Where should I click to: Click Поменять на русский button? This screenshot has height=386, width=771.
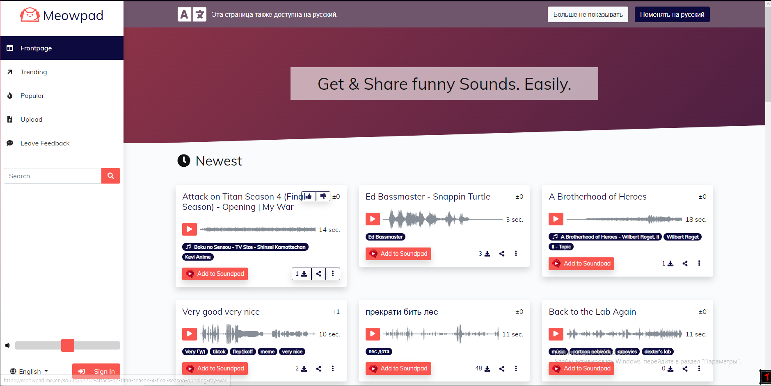pos(672,14)
